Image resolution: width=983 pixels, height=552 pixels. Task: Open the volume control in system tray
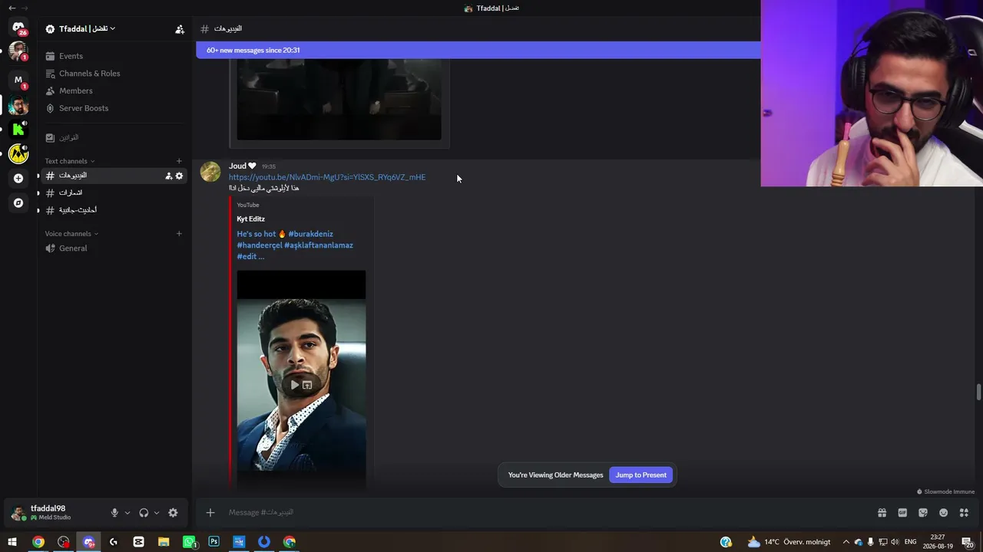click(895, 542)
